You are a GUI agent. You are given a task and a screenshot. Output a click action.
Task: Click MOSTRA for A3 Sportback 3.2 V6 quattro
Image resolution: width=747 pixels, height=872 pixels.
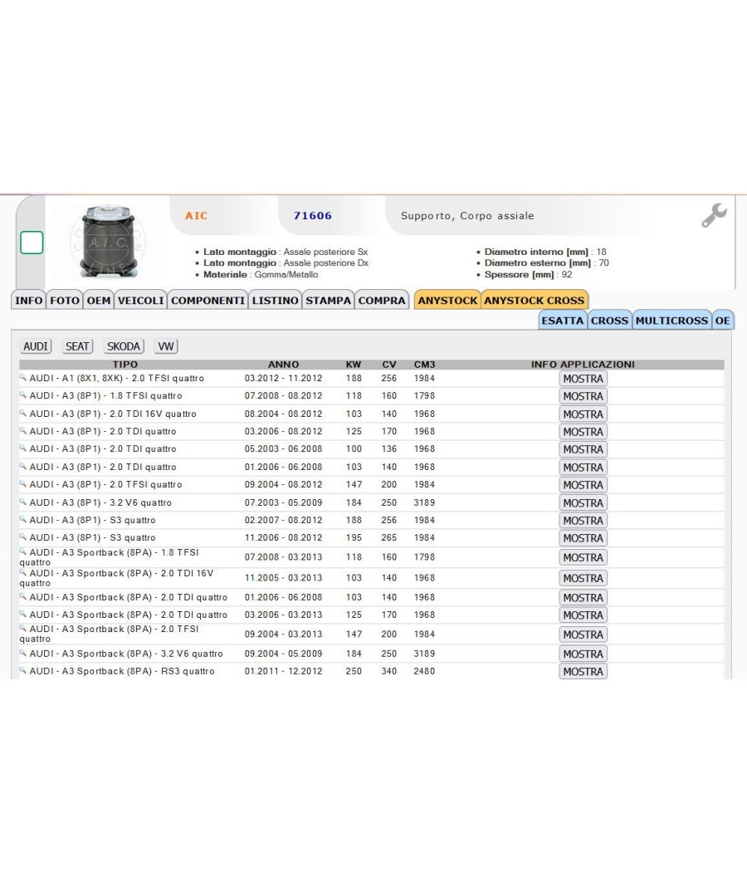(583, 654)
